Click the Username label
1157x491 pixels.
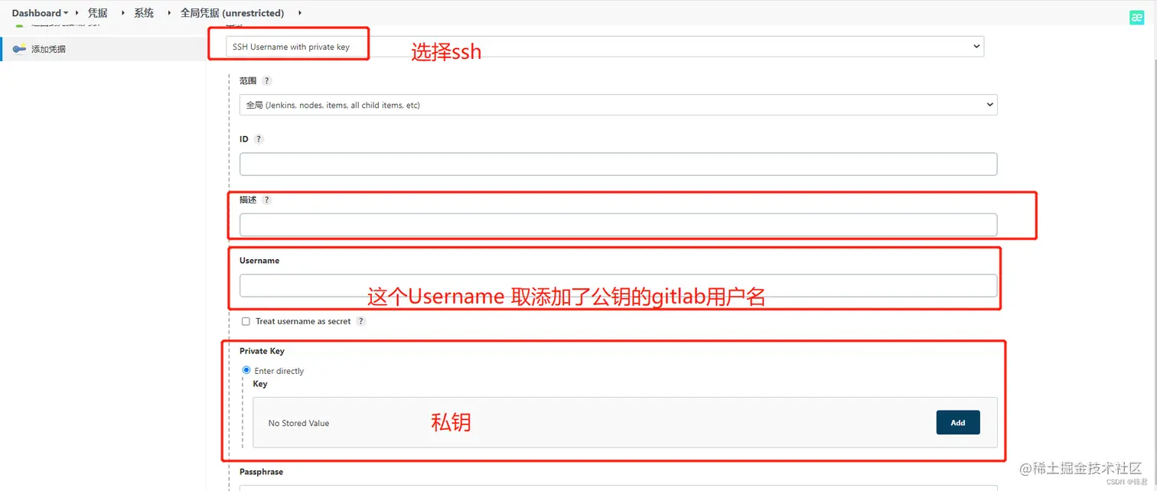[259, 261]
